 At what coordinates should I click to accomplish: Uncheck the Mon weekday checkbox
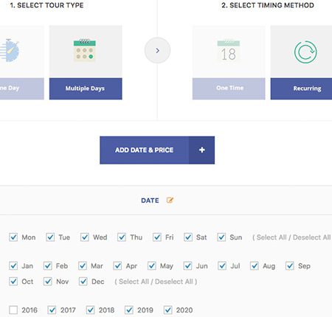[x=13, y=237]
